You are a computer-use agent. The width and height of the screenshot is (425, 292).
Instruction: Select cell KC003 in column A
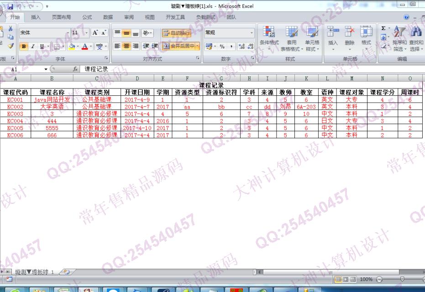15,114
